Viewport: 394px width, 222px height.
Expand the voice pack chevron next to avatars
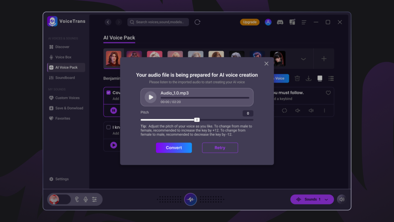coord(303,59)
